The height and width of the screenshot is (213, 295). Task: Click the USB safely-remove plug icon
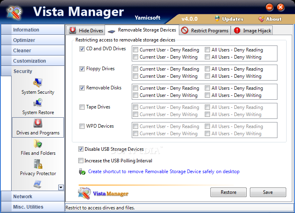point(82,172)
